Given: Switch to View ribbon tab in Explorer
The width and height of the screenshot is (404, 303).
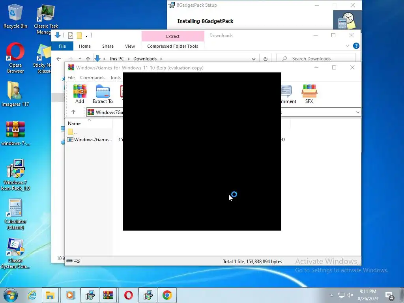Looking at the screenshot, I should click(130, 46).
